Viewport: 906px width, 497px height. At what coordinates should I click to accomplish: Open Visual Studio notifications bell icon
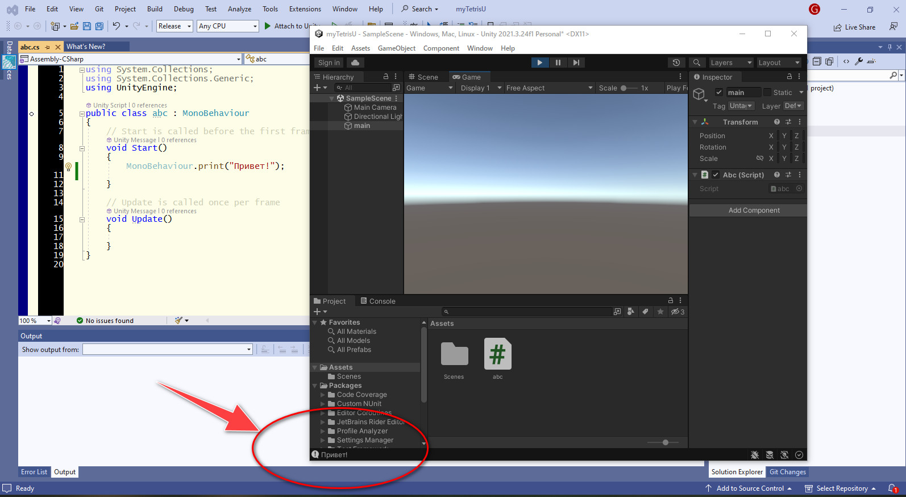click(892, 488)
